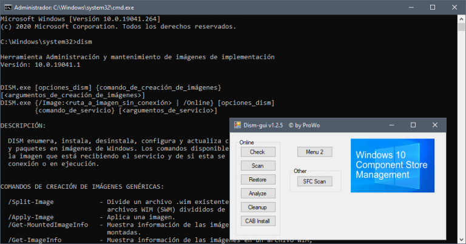Switch to Menu 2
The image size is (466, 244).
click(x=314, y=152)
